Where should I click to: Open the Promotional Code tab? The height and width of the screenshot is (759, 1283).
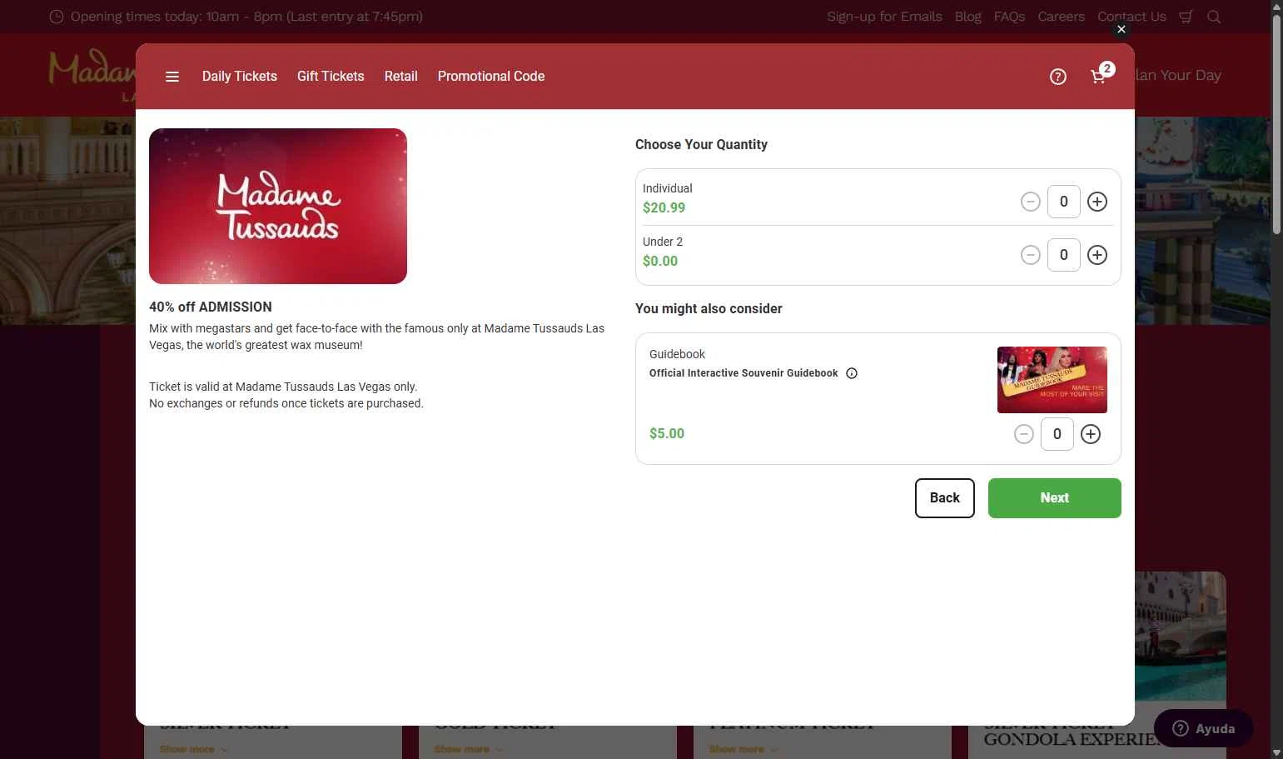(491, 77)
